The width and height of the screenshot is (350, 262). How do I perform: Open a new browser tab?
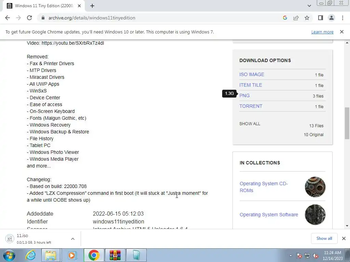pyautogui.click(x=92, y=6)
